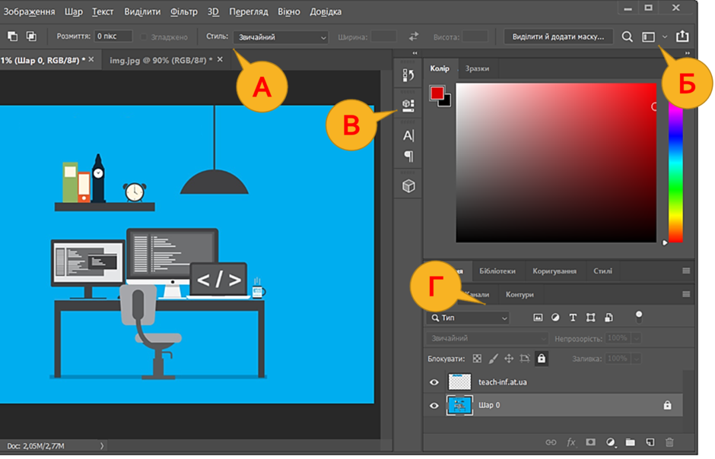
Task: Toggle the Згладжено checkbox
Action: point(144,37)
